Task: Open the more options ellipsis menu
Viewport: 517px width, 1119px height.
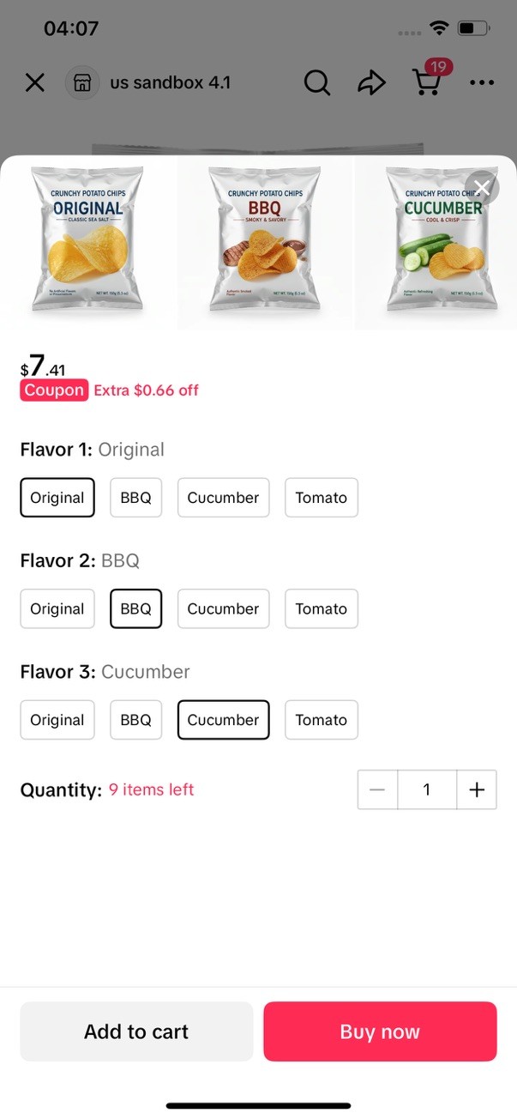Action: 482,82
